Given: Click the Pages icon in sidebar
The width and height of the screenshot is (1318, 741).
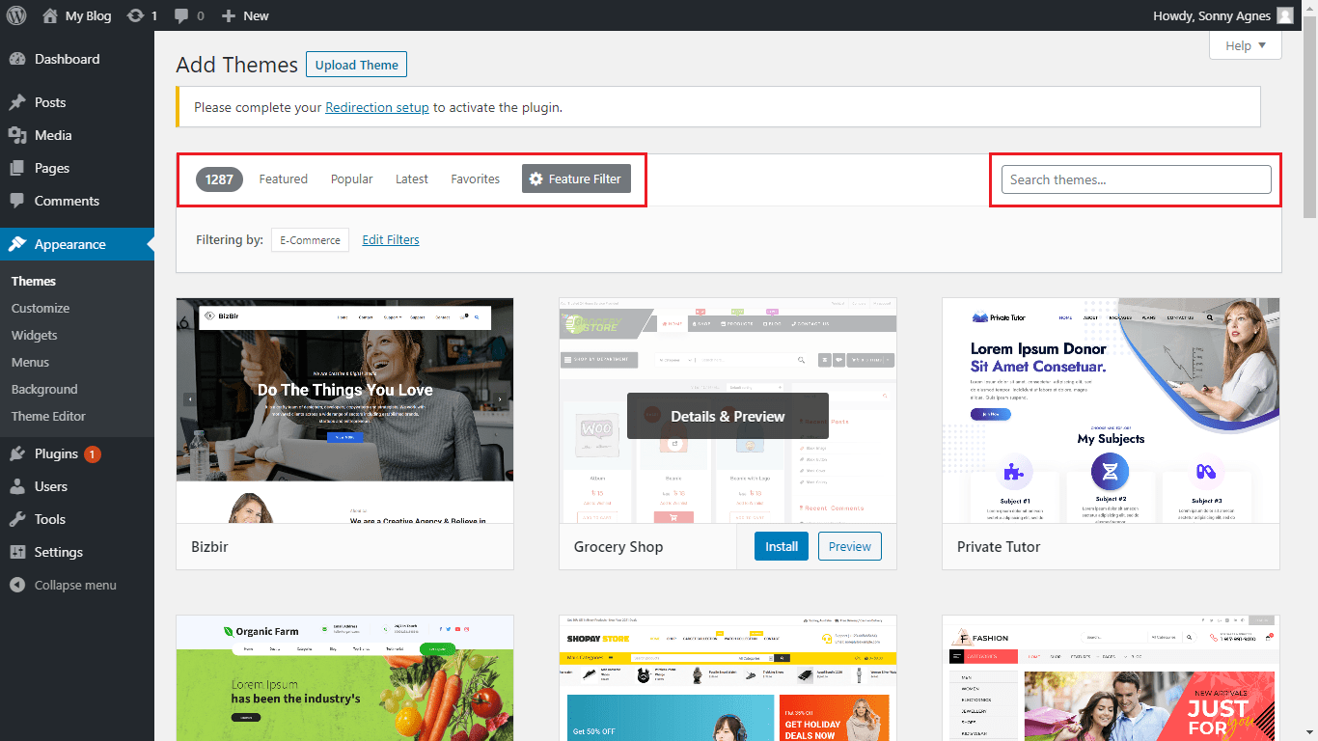Looking at the screenshot, I should click(17, 168).
